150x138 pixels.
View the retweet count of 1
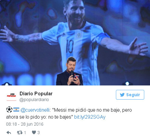tap(25, 133)
